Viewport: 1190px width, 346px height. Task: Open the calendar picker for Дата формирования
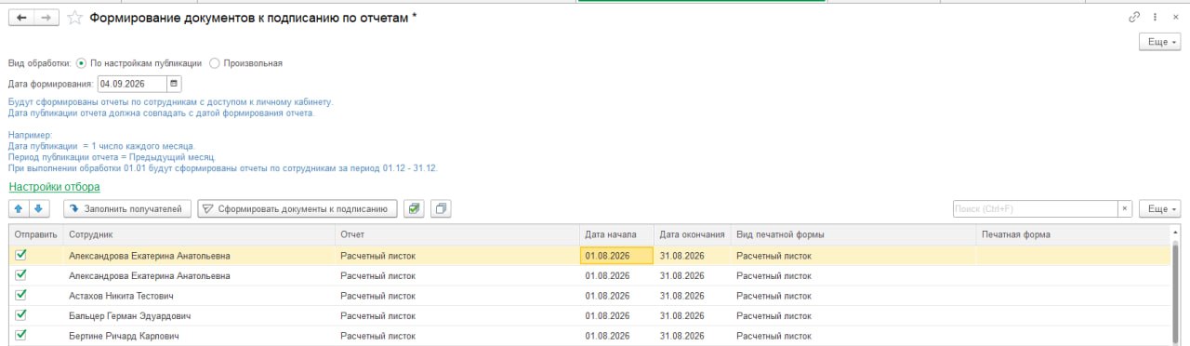coord(174,84)
